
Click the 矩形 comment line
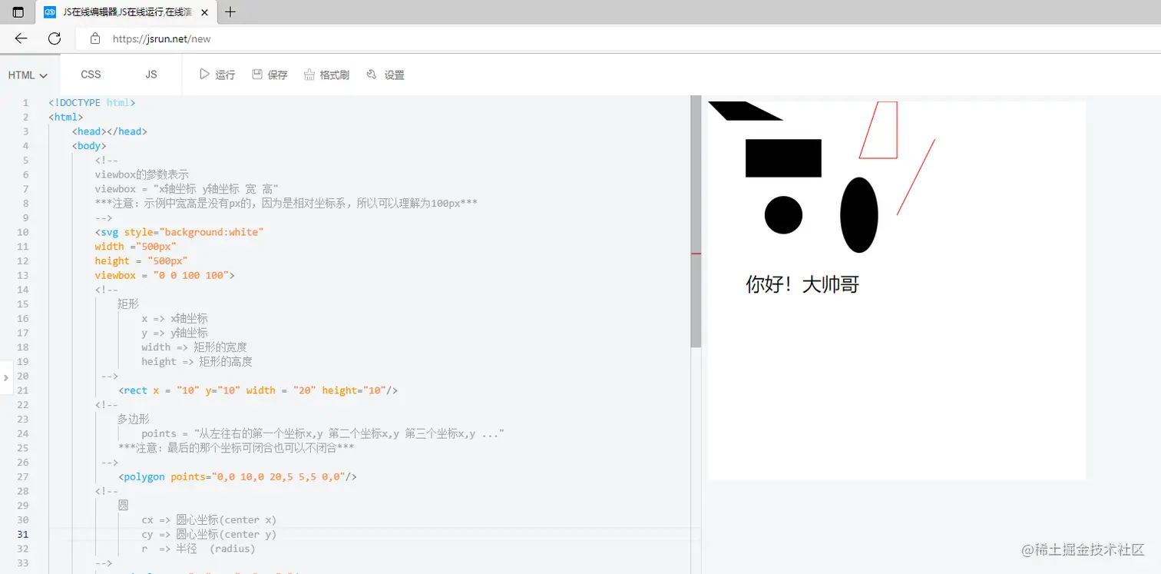click(128, 304)
